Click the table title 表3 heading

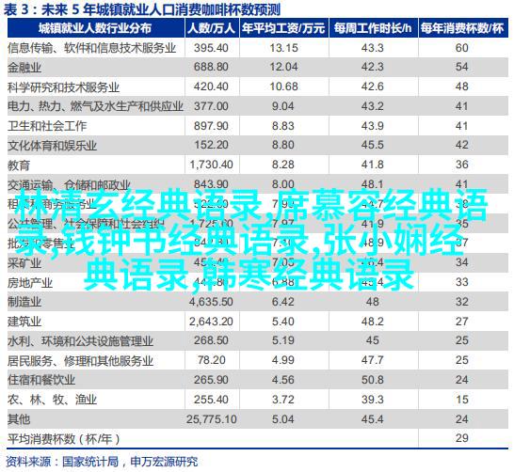(141, 9)
